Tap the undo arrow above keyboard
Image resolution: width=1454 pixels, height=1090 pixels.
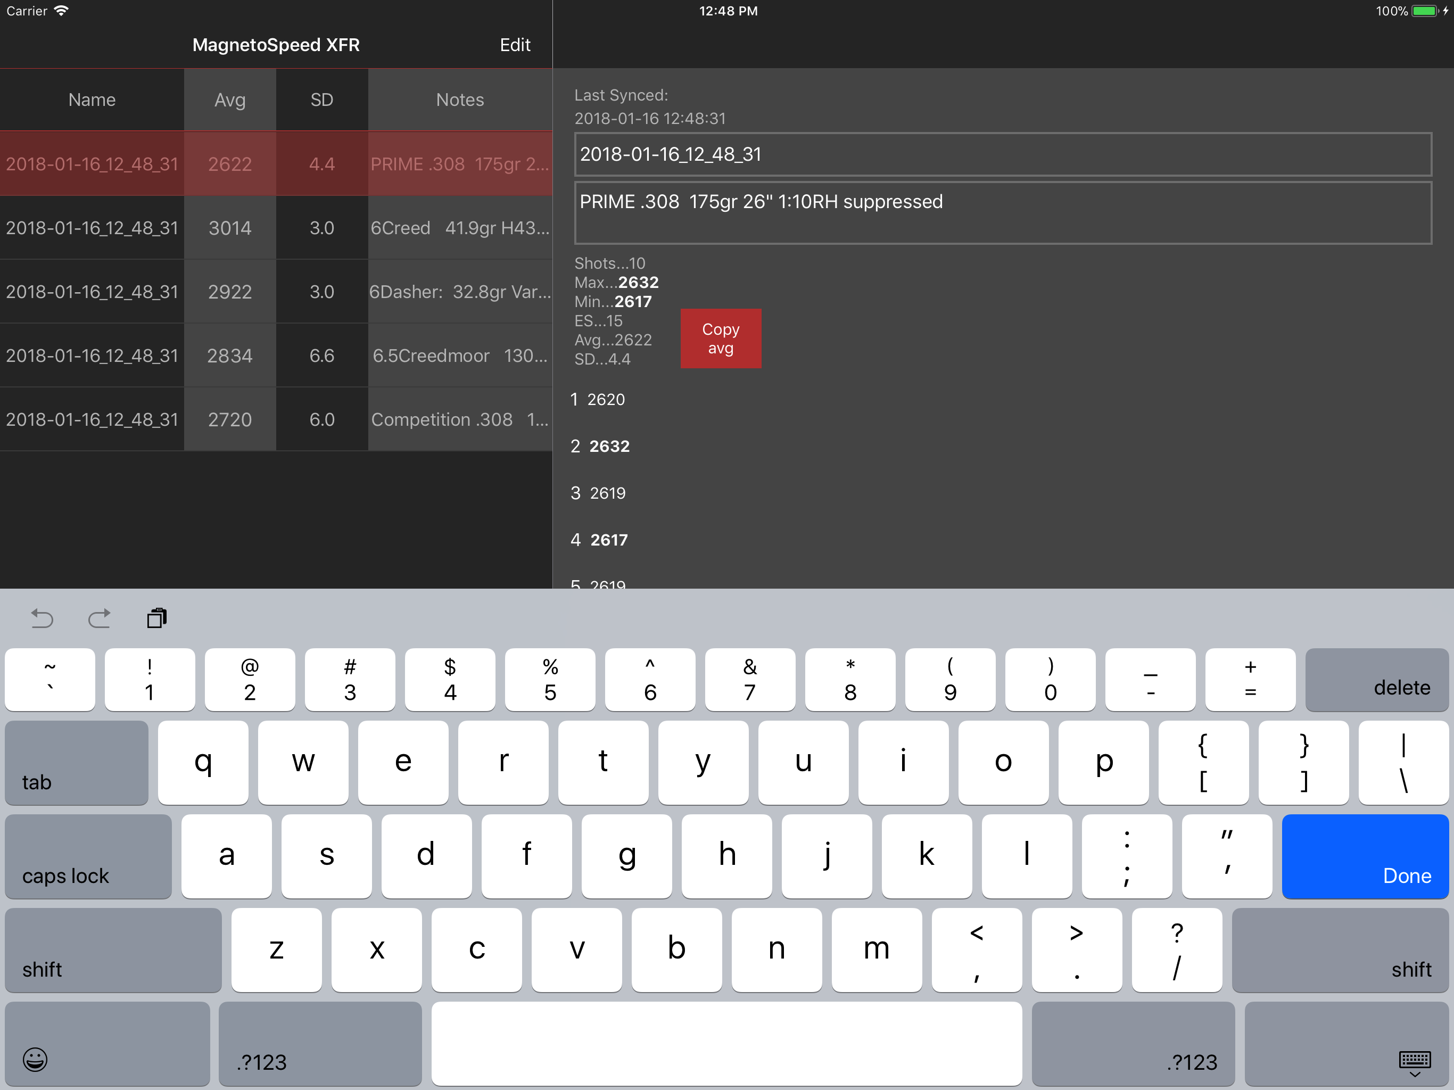click(42, 618)
